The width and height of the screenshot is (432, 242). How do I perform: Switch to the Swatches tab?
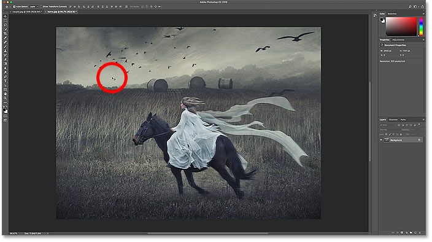tap(391, 14)
